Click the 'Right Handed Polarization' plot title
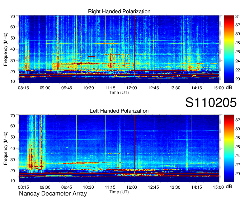This screenshot has width=244, height=198. pos(119,11)
